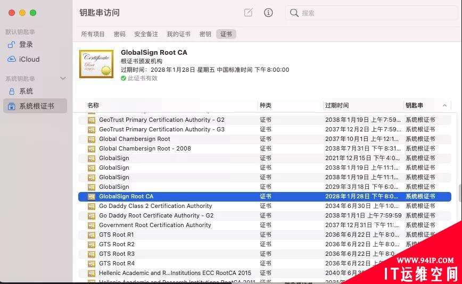The width and height of the screenshot is (462, 284).
Task: Switch to 密码 tab
Action: [x=120, y=34]
